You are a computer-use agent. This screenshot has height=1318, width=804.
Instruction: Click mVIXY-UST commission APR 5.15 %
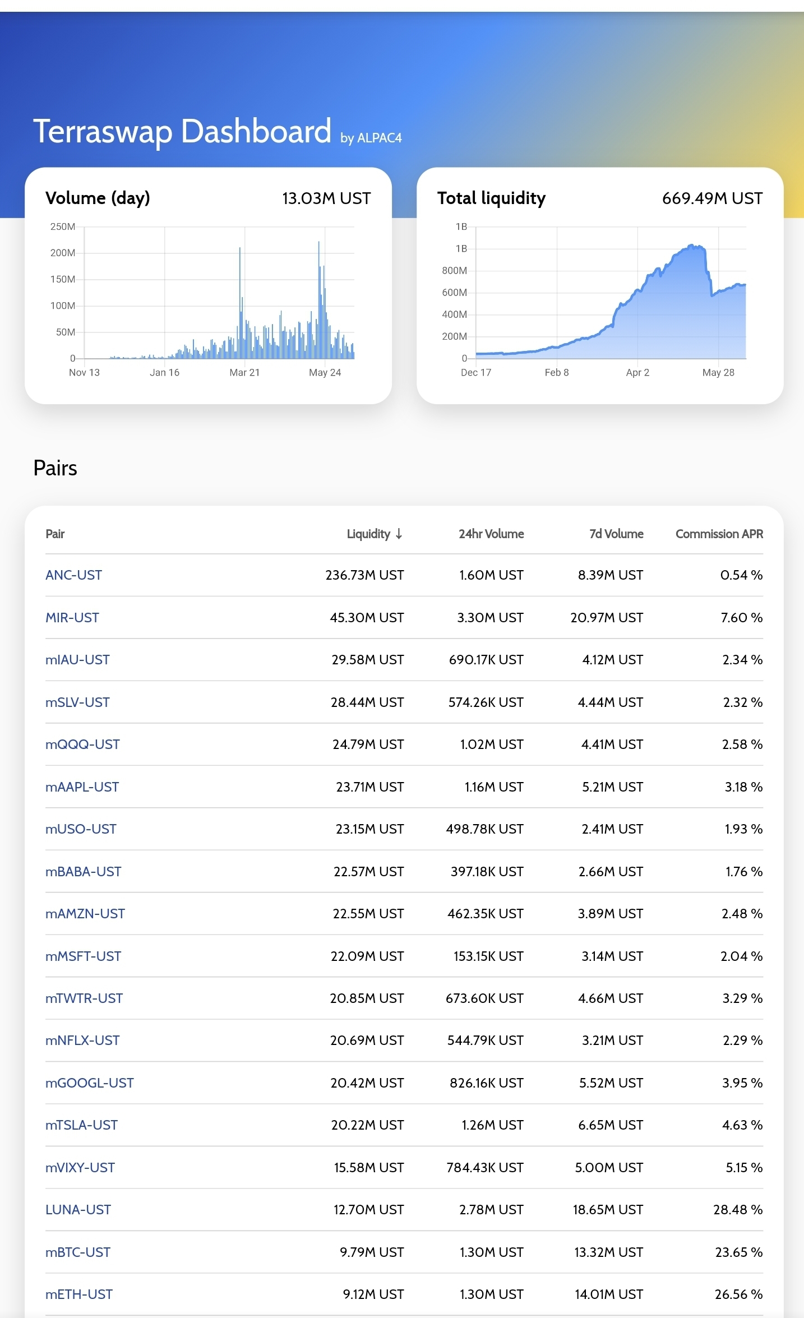point(744,1168)
